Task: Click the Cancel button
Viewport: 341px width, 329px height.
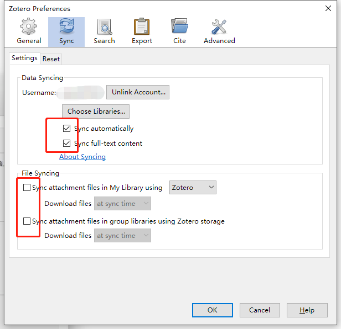Action: click(x=260, y=310)
